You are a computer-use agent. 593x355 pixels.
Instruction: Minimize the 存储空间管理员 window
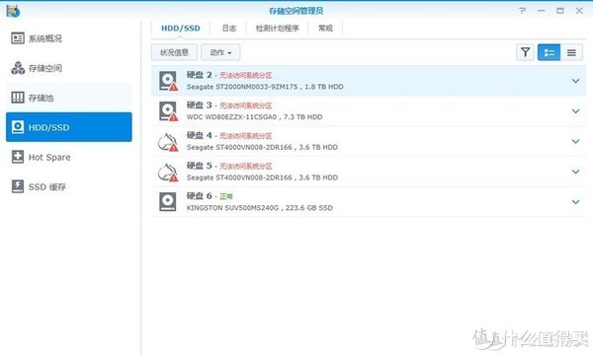pyautogui.click(x=542, y=11)
